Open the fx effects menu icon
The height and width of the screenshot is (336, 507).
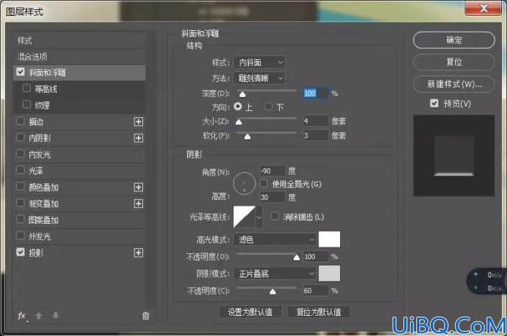(22, 316)
